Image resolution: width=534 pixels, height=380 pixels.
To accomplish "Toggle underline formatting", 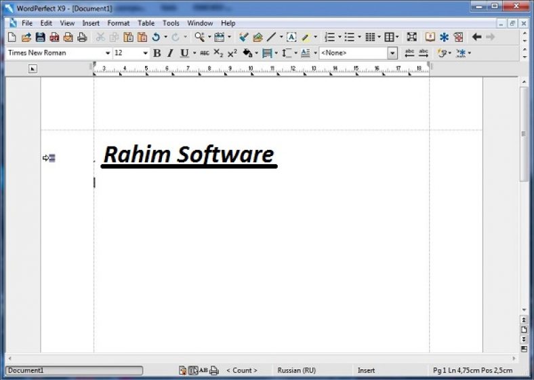I will pos(184,53).
